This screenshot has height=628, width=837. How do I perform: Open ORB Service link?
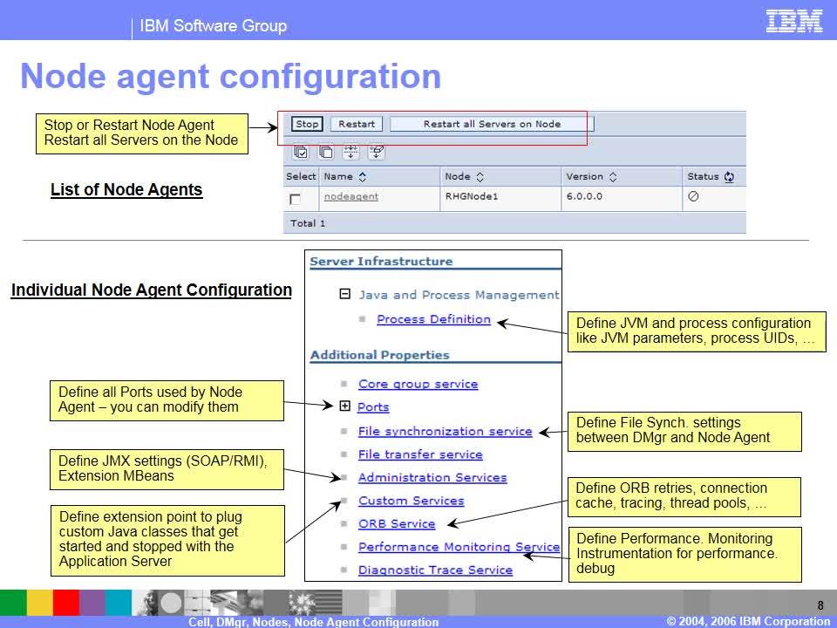point(397,524)
